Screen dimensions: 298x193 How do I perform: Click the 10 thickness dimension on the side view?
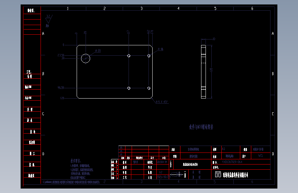[x=214, y=39]
